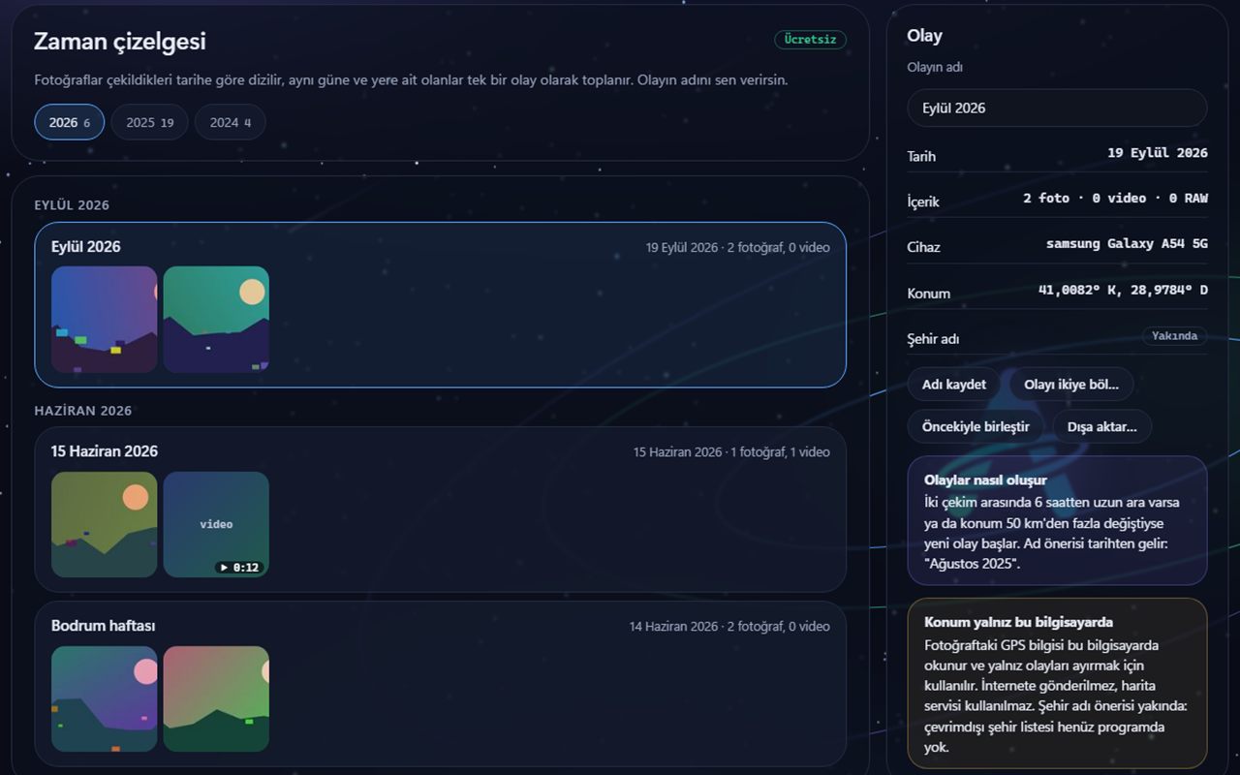
Task: Switch to the 2025 year tab
Action: click(149, 122)
